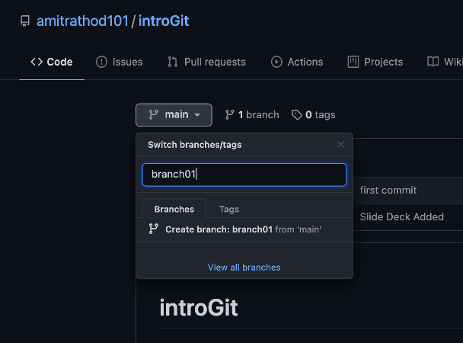Click the Issues circle-exclamation icon
This screenshot has height=343, width=463.
point(101,62)
